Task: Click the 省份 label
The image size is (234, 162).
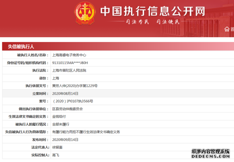Action: [44, 78]
